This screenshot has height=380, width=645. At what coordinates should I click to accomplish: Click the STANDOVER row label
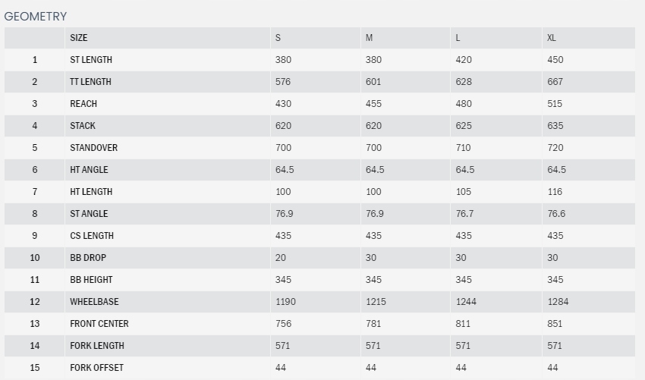(x=94, y=148)
